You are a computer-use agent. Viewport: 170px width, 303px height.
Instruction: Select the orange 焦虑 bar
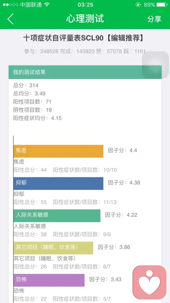(x=58, y=151)
